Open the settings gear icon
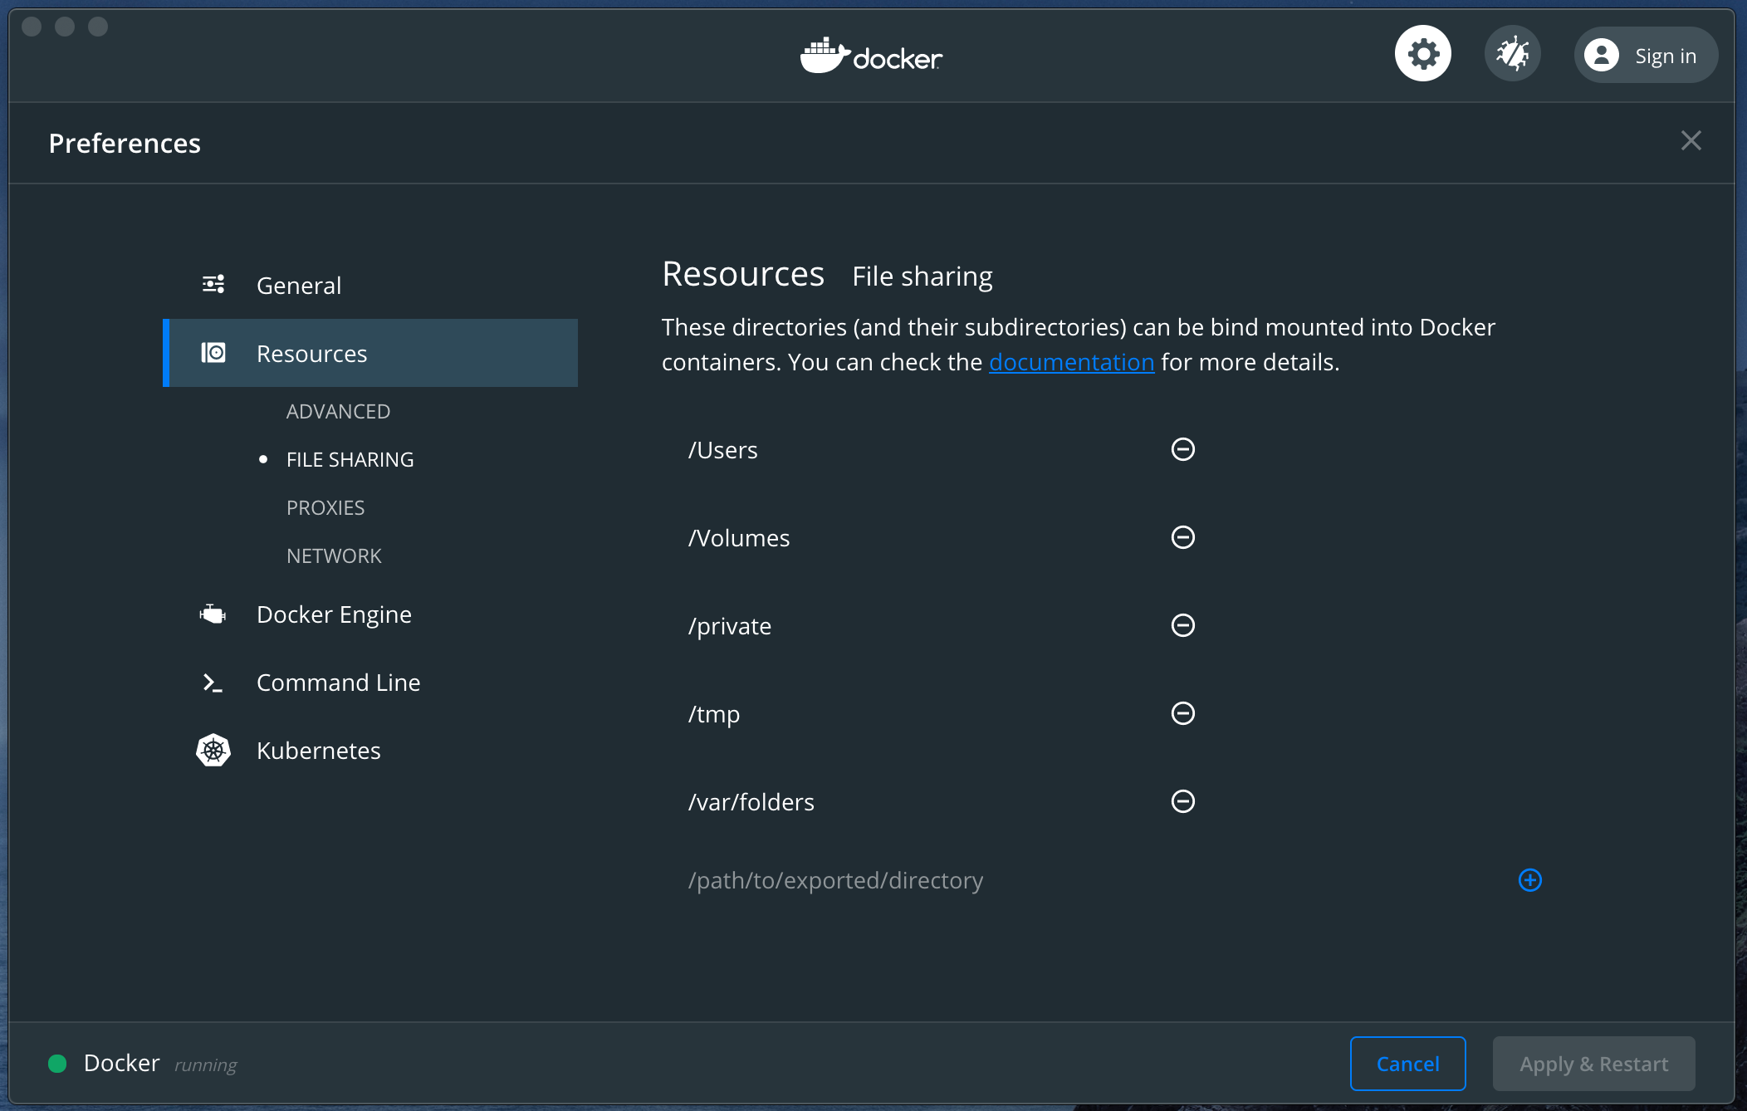Viewport: 1747px width, 1111px height. [x=1422, y=55]
